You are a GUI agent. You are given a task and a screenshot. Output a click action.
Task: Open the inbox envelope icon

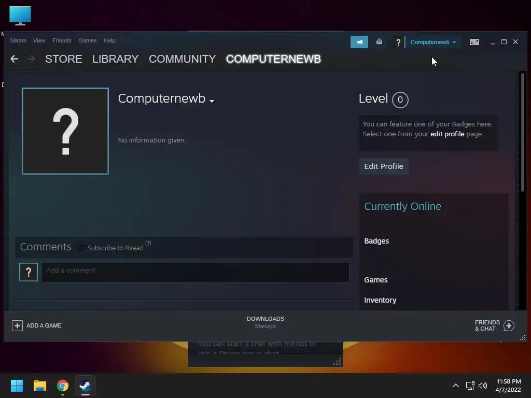379,41
